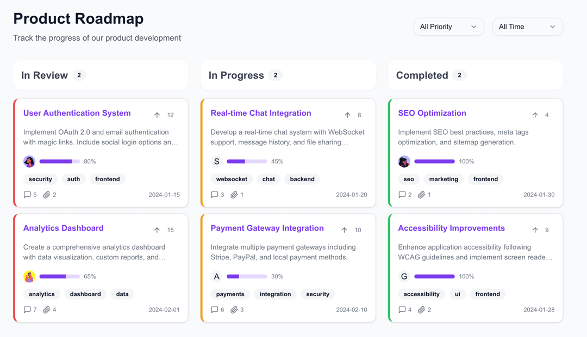This screenshot has width=587, height=337.
Task: Click the count badge on In Progress column
Action: coord(277,75)
